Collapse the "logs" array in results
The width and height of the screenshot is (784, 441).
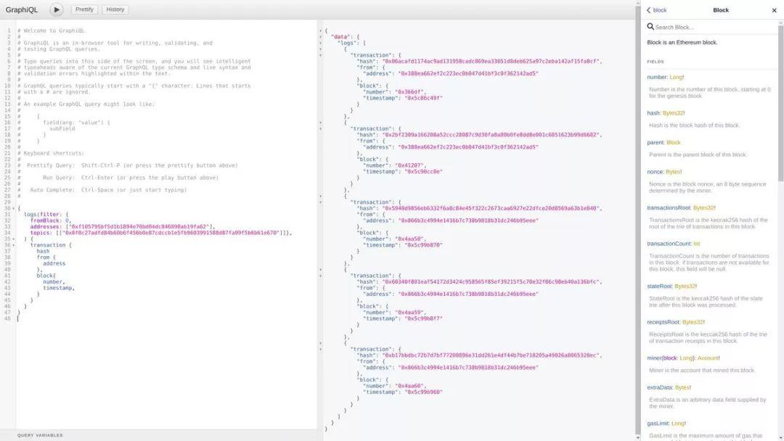click(321, 43)
